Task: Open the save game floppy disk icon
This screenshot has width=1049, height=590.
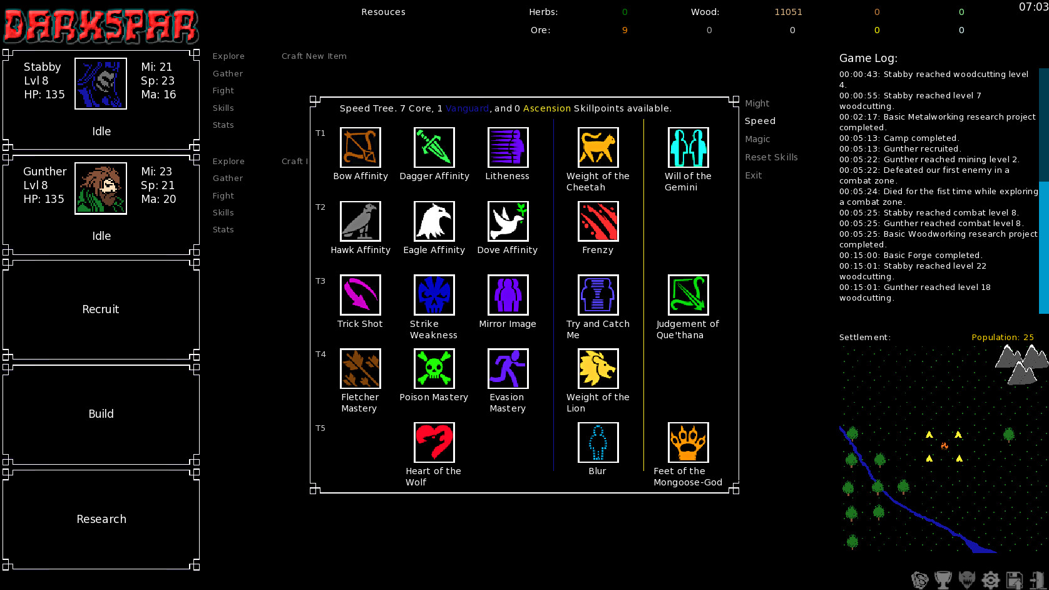Action: tap(1015, 579)
